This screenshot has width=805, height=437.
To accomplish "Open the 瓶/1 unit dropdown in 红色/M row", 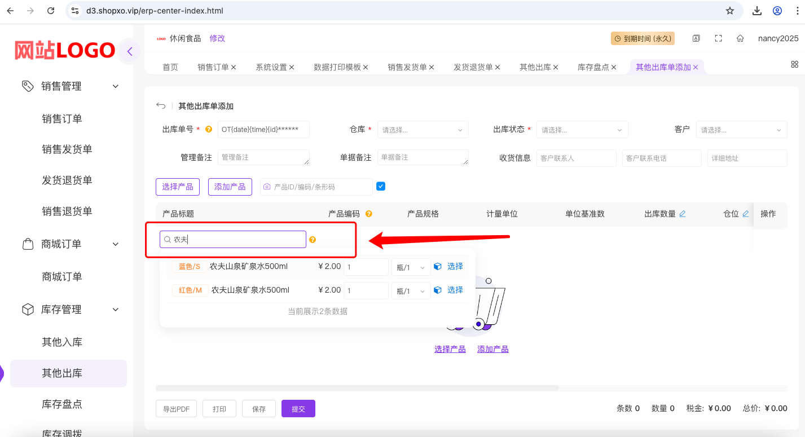I will [411, 291].
